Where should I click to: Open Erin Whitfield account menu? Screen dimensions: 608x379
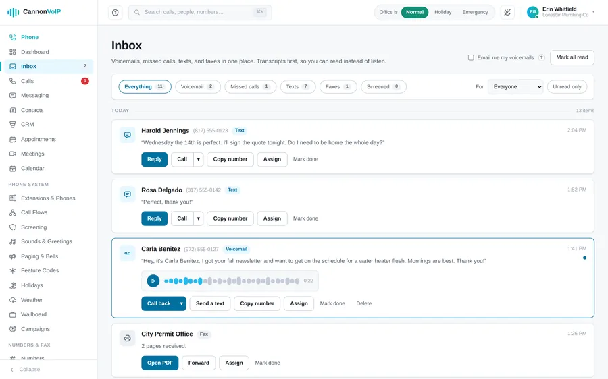click(560, 12)
